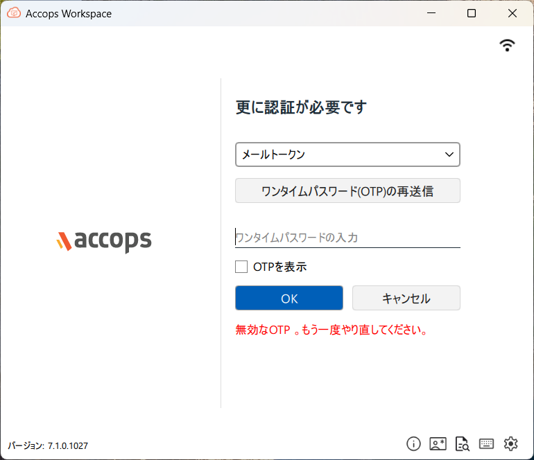Click ワンタイムパスワード(OTP)の再送信 button
The image size is (534, 460).
pos(347,191)
